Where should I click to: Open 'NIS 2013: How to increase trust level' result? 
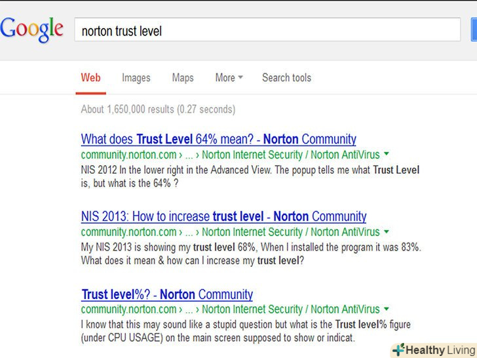coord(223,216)
